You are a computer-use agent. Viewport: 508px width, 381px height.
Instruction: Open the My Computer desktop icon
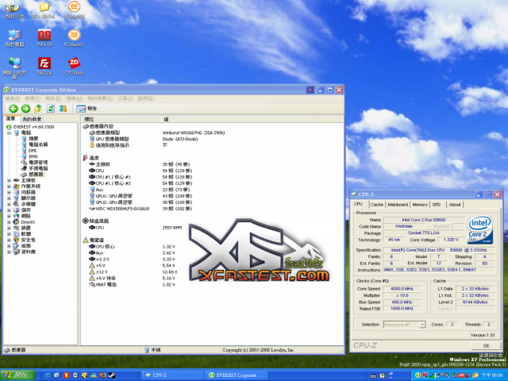14,38
